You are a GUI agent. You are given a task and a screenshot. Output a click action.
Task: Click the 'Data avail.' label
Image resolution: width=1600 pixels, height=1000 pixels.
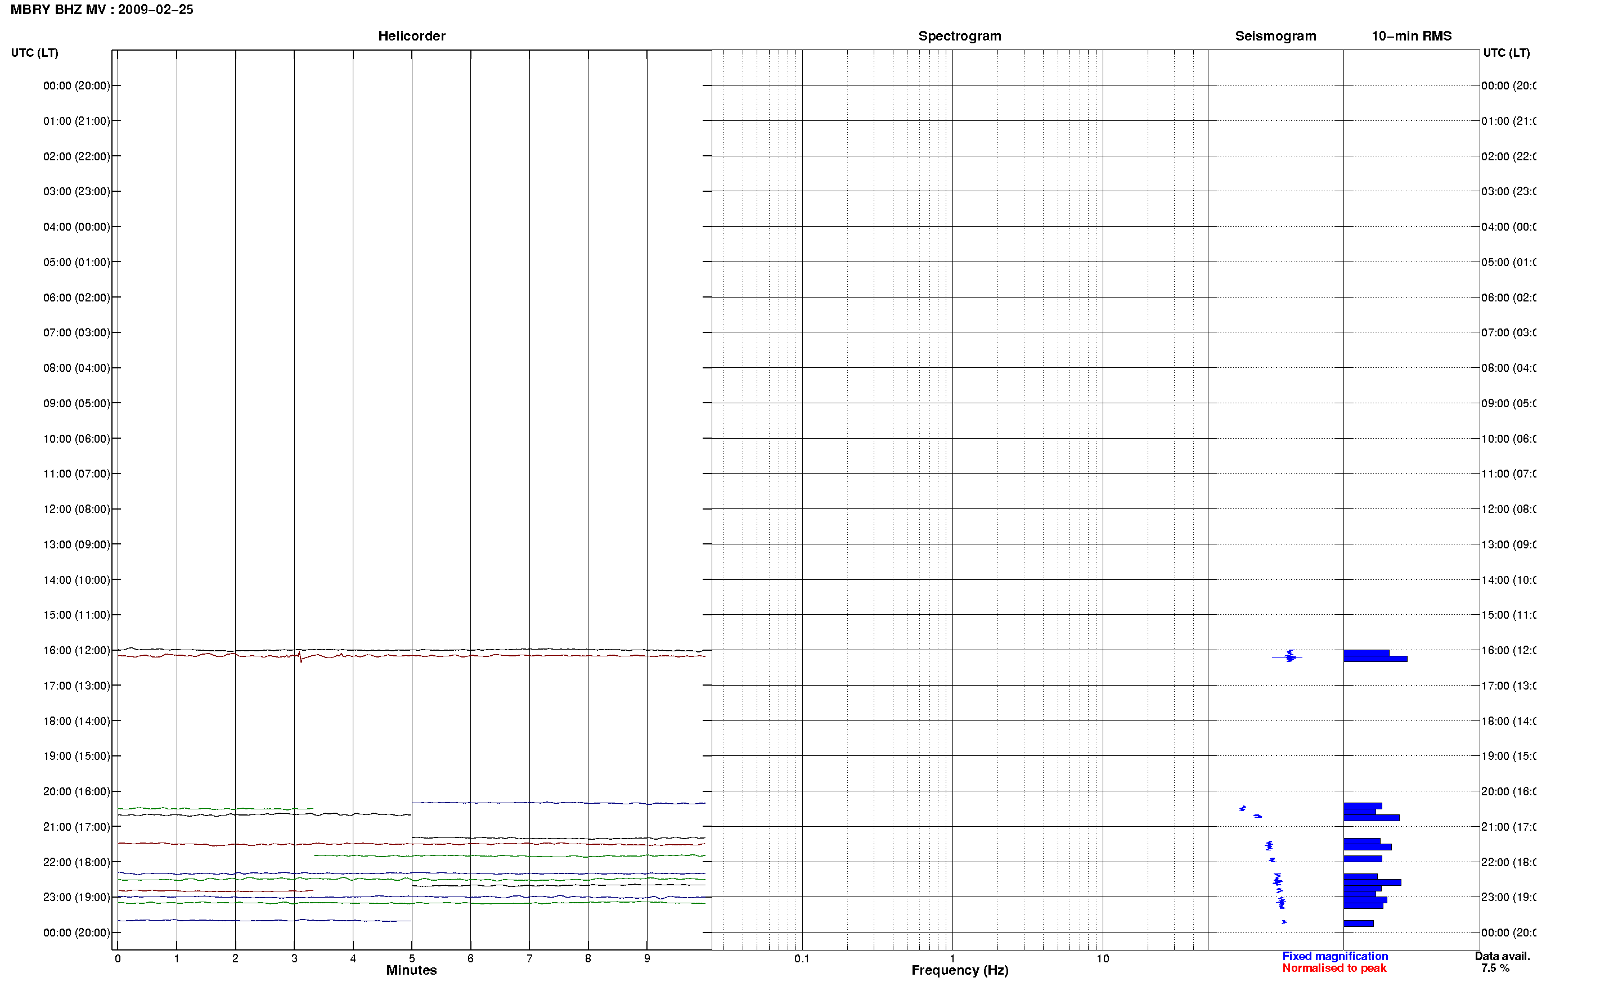(x=1502, y=956)
